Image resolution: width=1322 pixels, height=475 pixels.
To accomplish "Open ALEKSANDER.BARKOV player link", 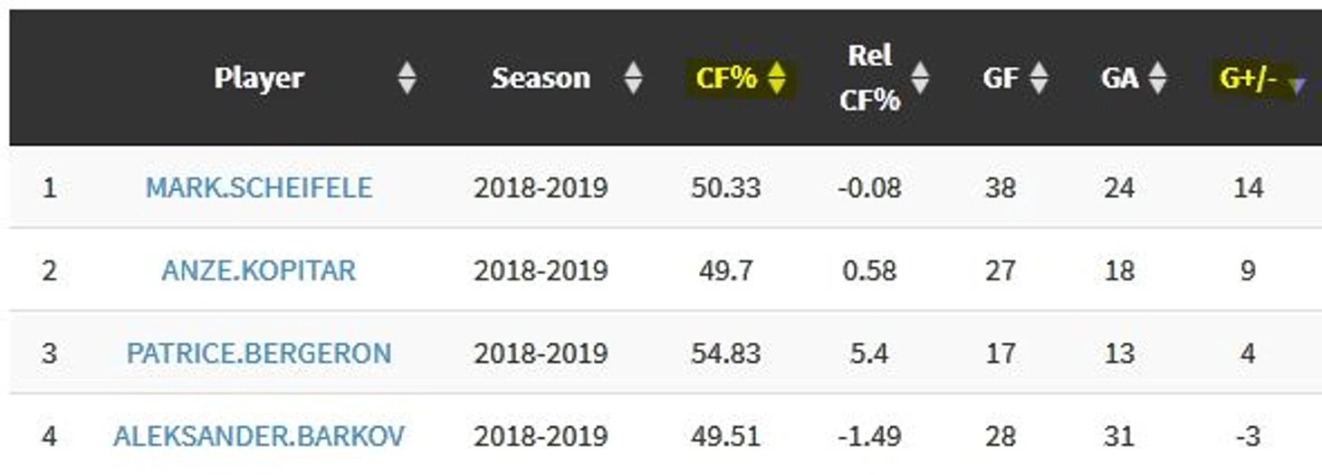I will coord(259,436).
